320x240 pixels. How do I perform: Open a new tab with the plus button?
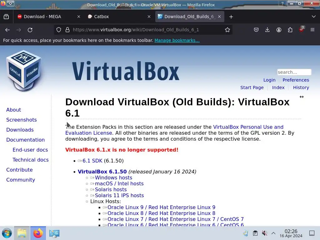pos(231,17)
